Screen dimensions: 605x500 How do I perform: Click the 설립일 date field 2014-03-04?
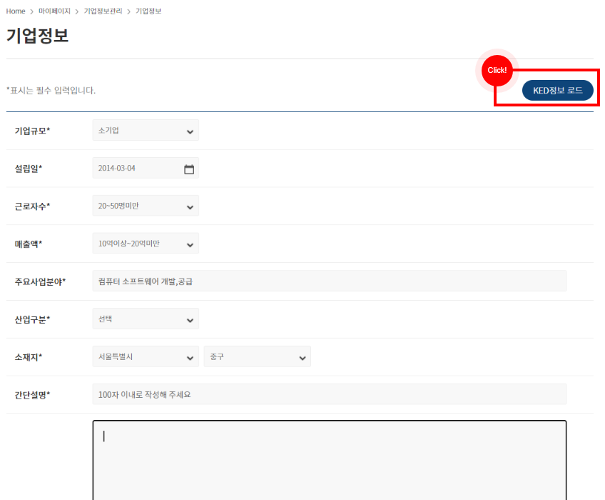[x=146, y=168]
